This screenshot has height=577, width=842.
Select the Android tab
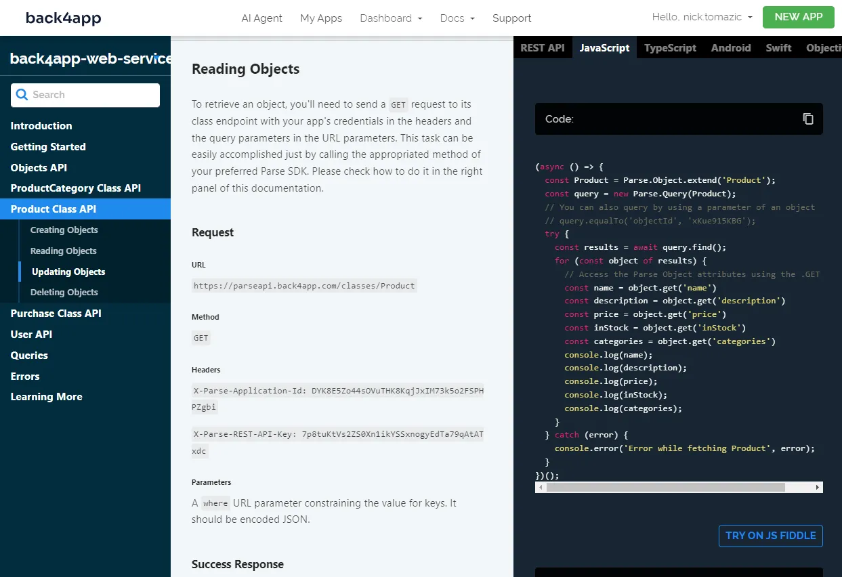[x=730, y=47]
